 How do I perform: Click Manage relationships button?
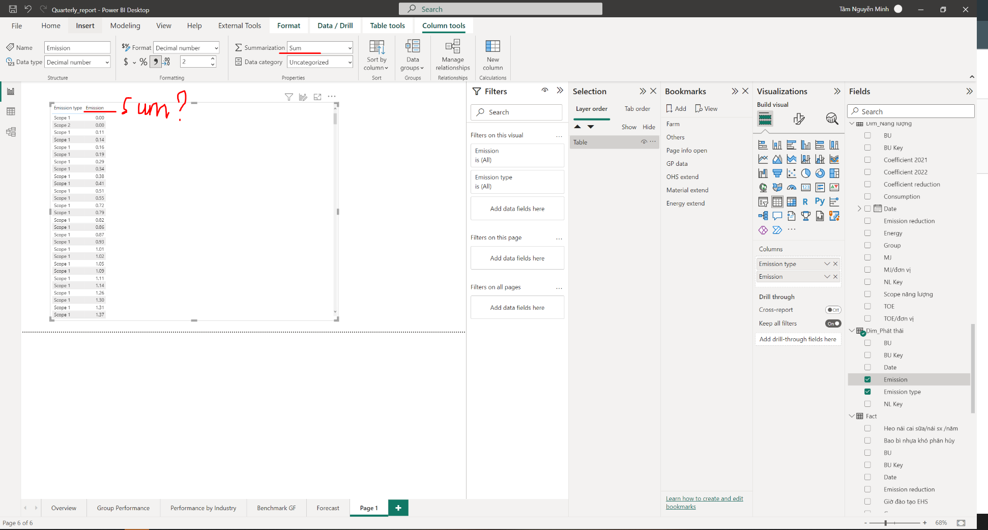point(453,55)
